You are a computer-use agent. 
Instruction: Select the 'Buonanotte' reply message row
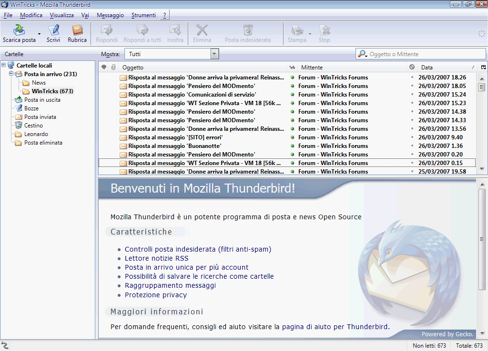pyautogui.click(x=287, y=146)
